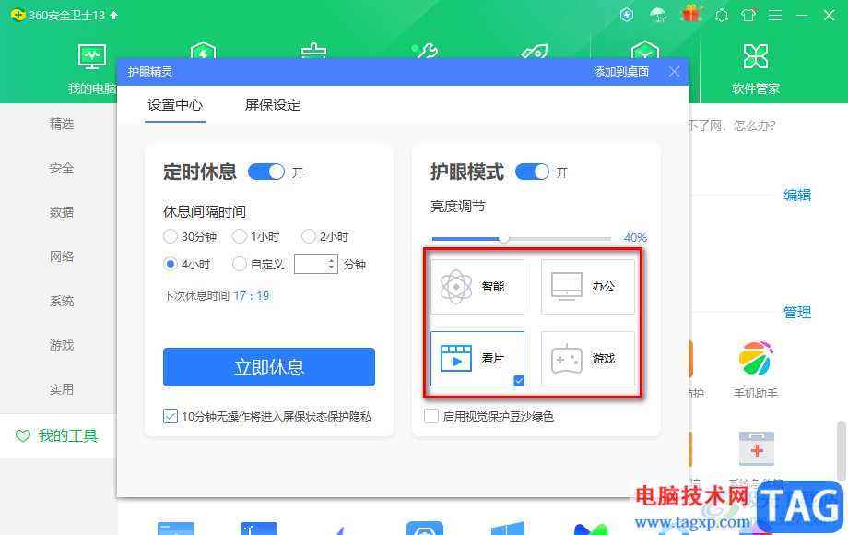Choose the 游戏 eye-protection mode label
Viewport: 848px width, 535px height.
coord(603,359)
